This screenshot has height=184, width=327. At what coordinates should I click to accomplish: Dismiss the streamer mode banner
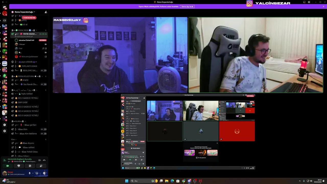click(x=323, y=6)
